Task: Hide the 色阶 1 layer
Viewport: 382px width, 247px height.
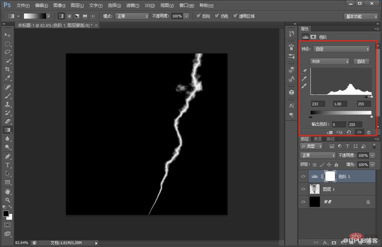Action: click(303, 176)
